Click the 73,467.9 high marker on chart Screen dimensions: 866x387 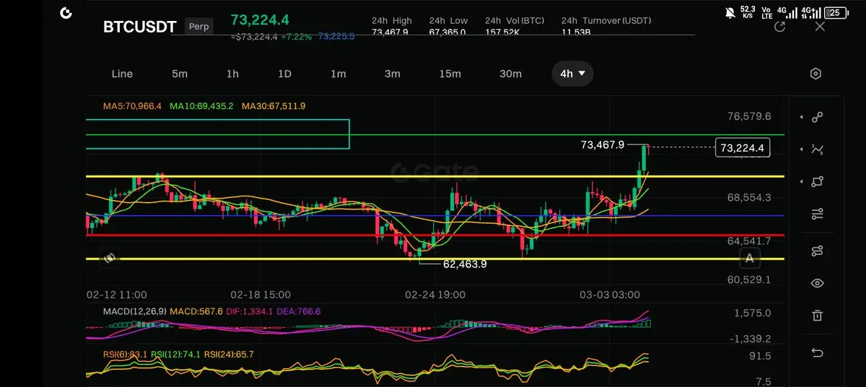602,145
